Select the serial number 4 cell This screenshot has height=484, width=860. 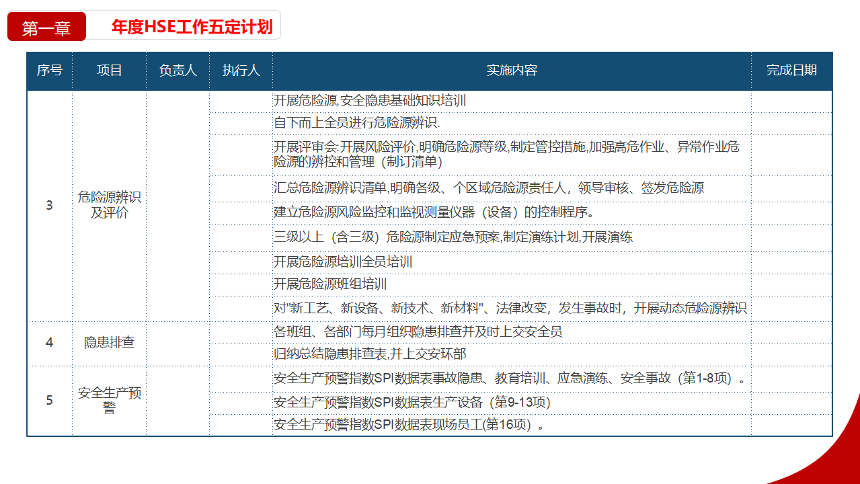click(x=49, y=343)
